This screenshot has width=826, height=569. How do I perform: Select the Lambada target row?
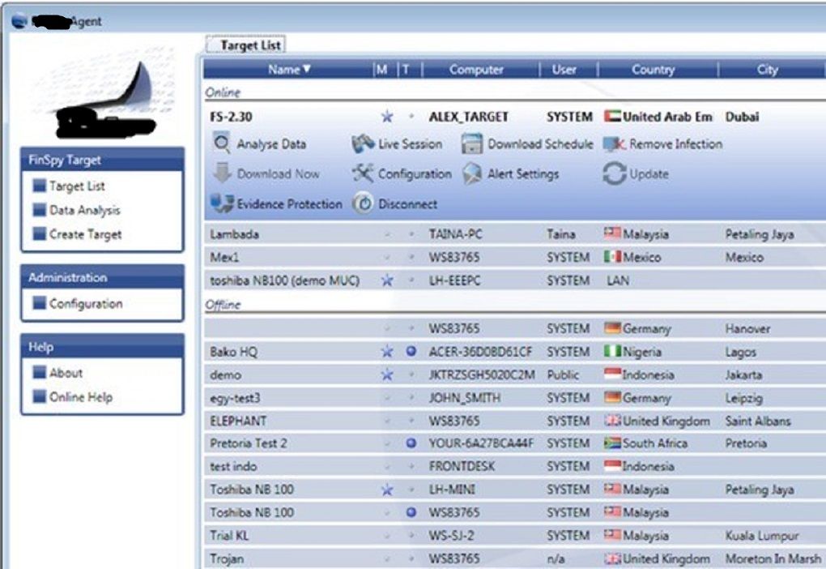click(x=515, y=234)
